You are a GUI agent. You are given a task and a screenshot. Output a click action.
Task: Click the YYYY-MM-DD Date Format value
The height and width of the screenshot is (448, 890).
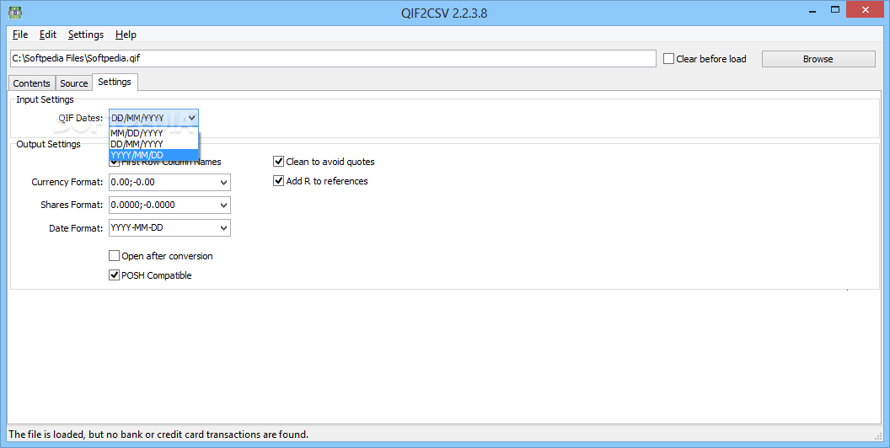coord(137,227)
